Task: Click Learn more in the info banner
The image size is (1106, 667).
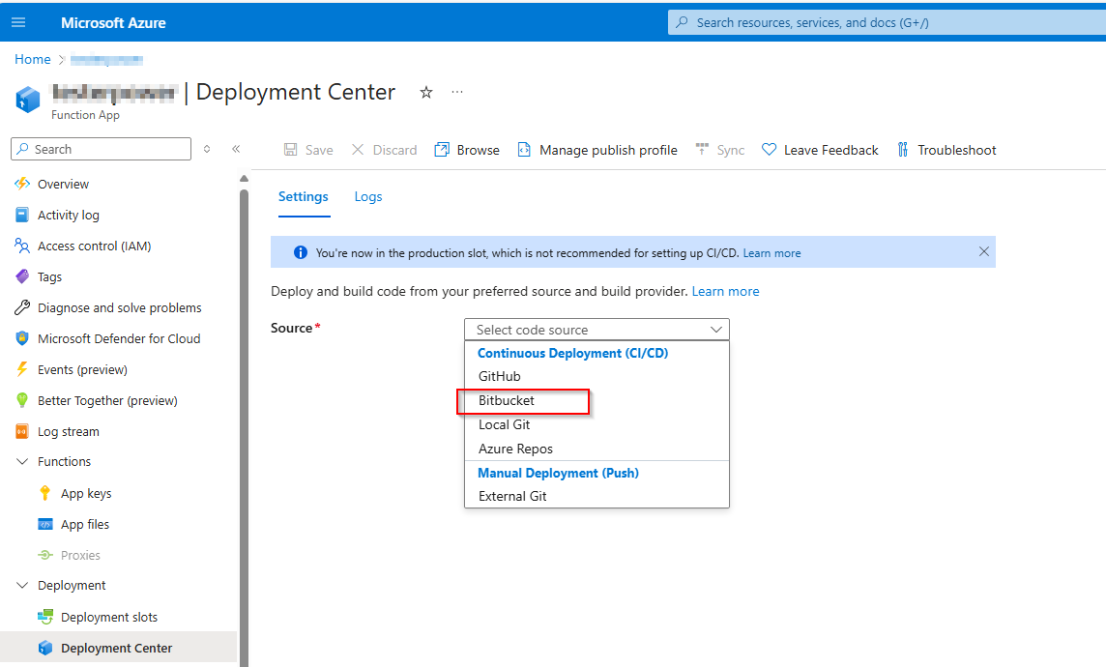Action: [771, 253]
